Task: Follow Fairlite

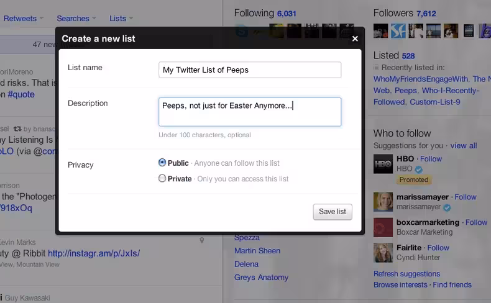Action: coord(438,248)
